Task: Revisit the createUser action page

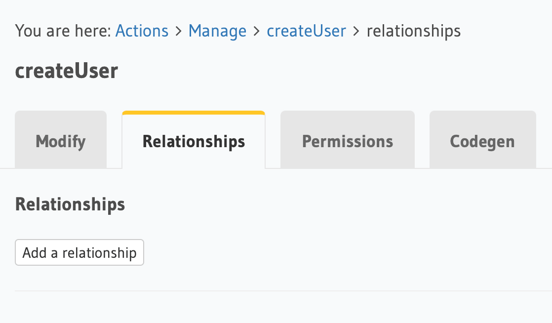Action: click(306, 31)
